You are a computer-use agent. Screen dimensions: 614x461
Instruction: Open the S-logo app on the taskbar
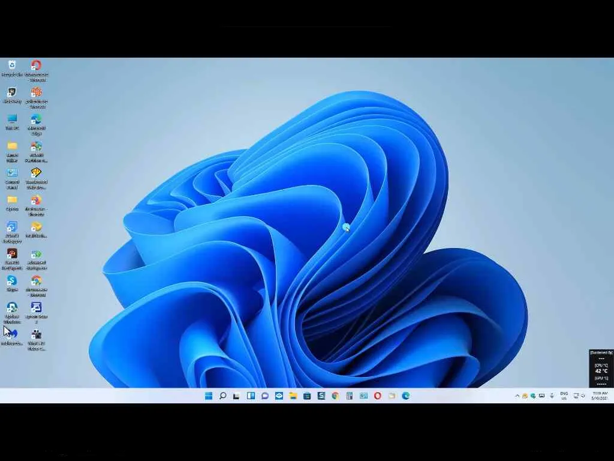(x=321, y=396)
